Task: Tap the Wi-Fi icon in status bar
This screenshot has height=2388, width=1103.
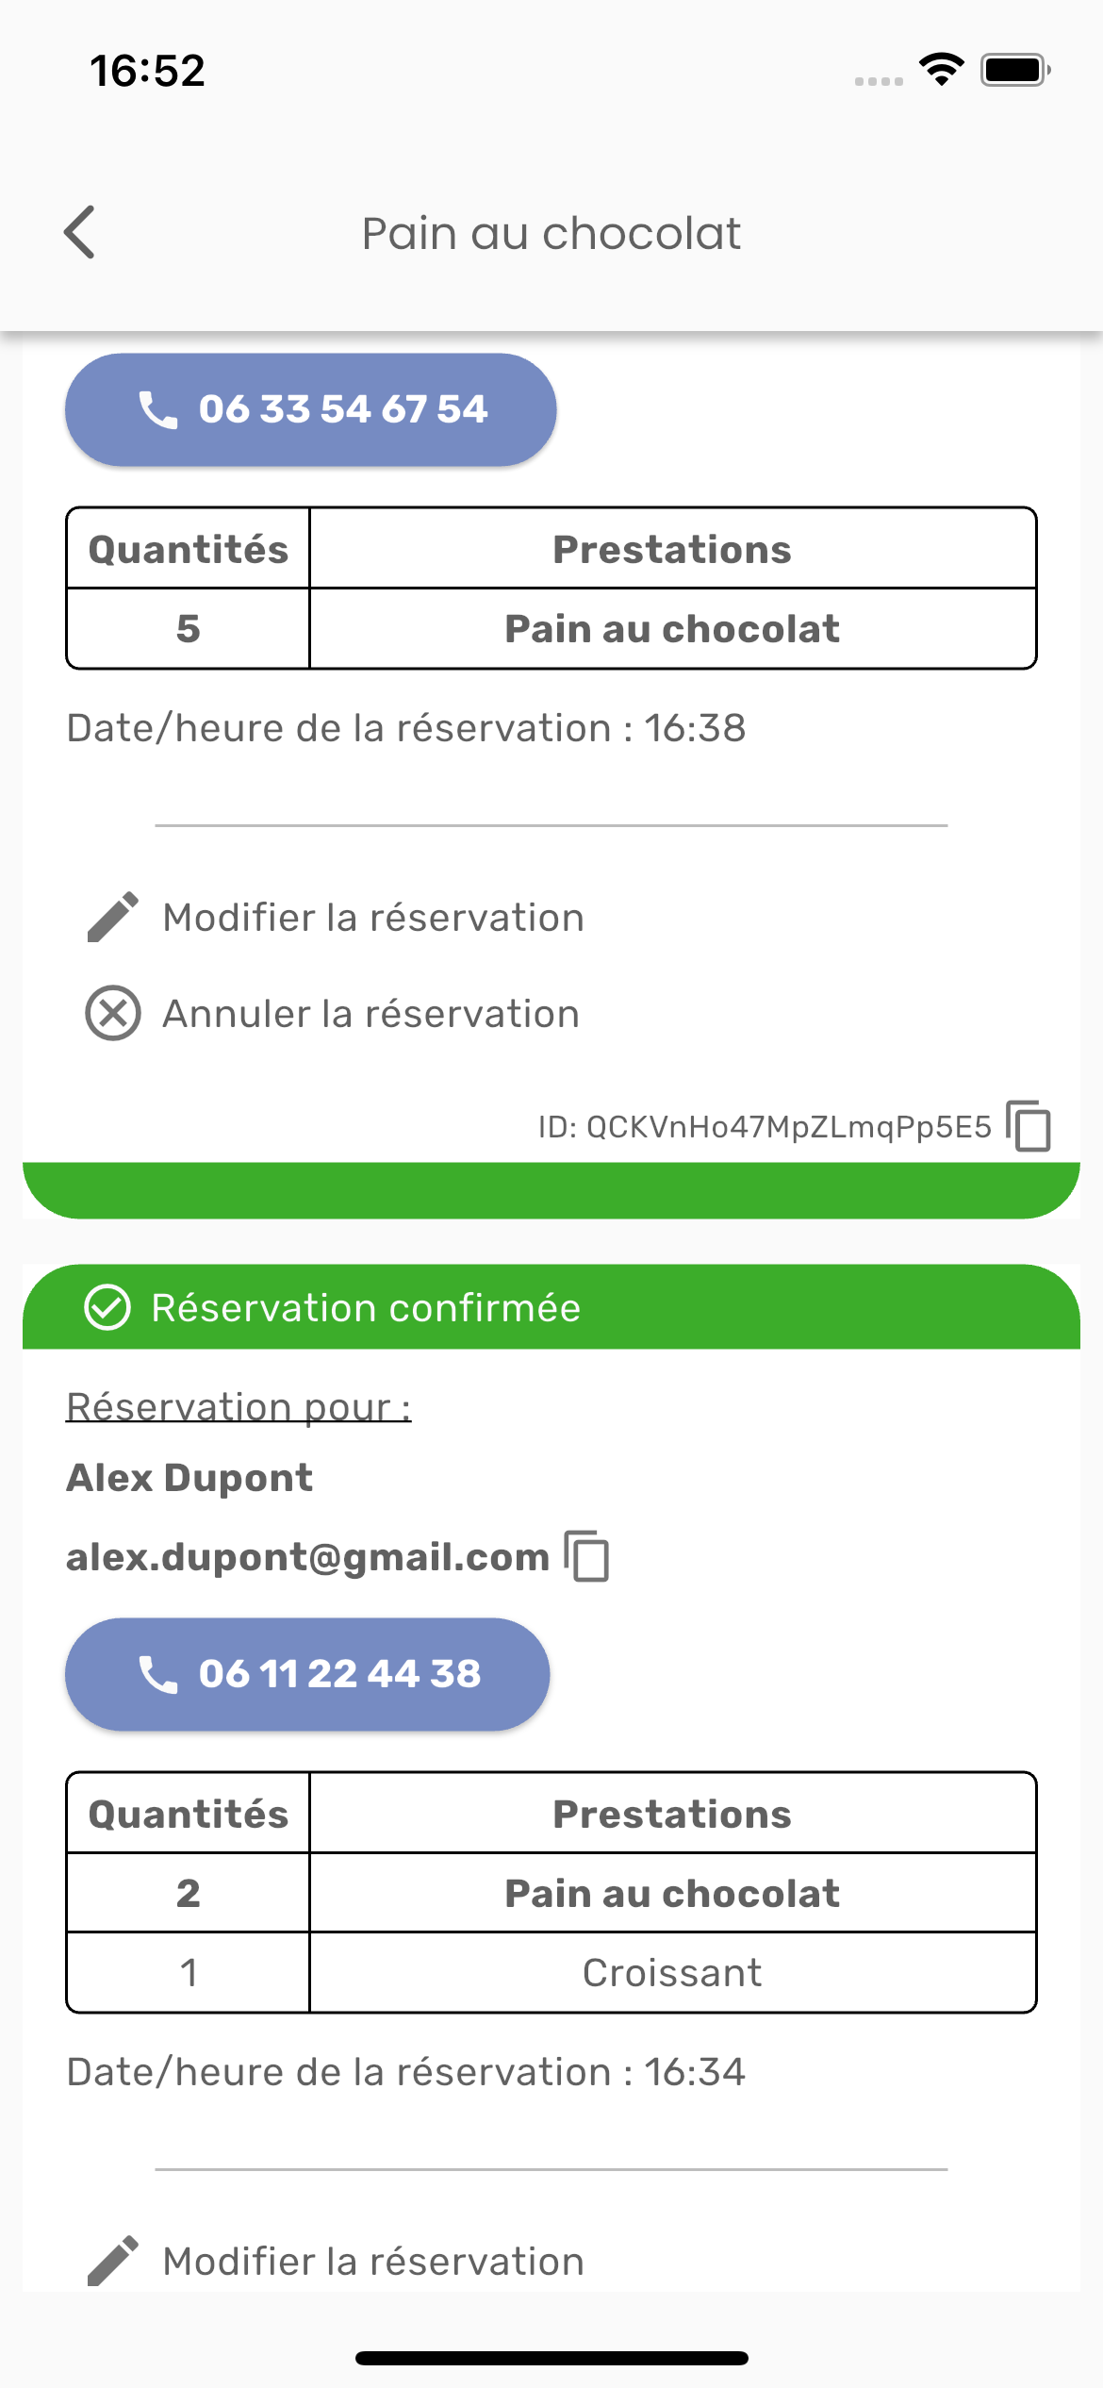Action: [940, 70]
